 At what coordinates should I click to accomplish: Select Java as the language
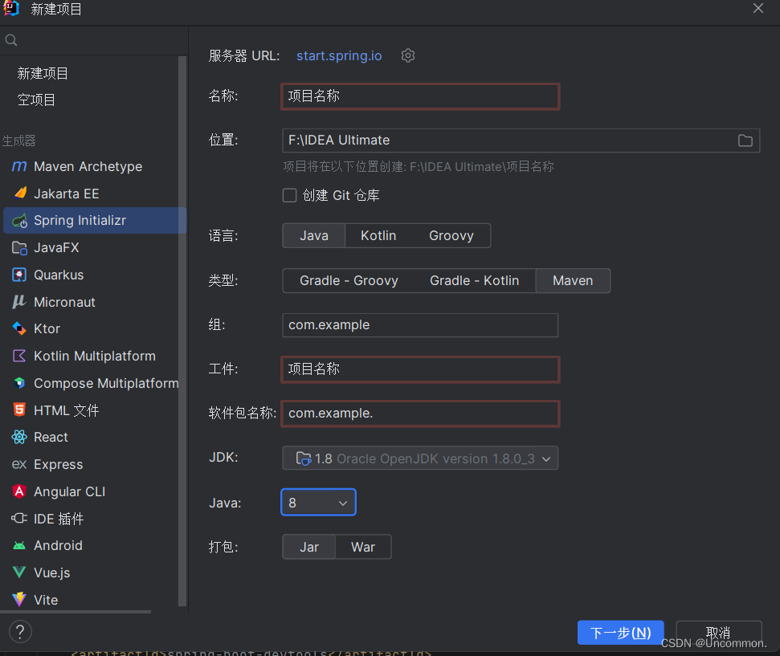314,235
